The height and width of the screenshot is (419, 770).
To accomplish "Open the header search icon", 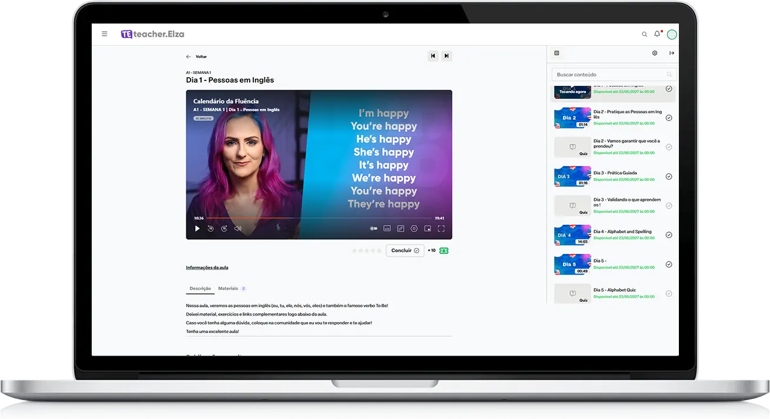I will (x=644, y=35).
